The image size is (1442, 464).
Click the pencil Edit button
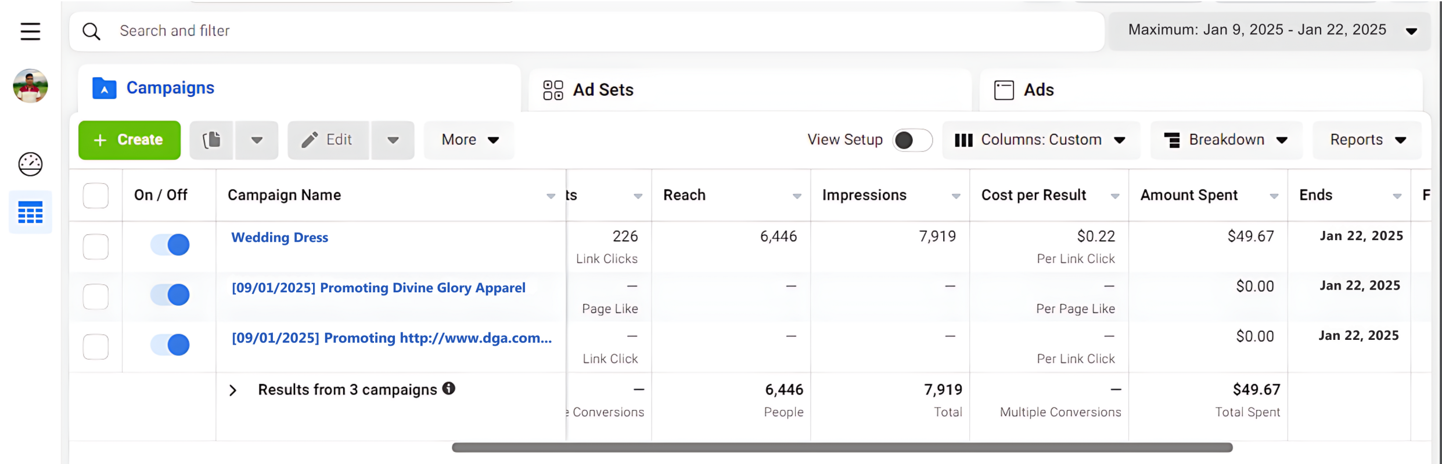pyautogui.click(x=328, y=140)
